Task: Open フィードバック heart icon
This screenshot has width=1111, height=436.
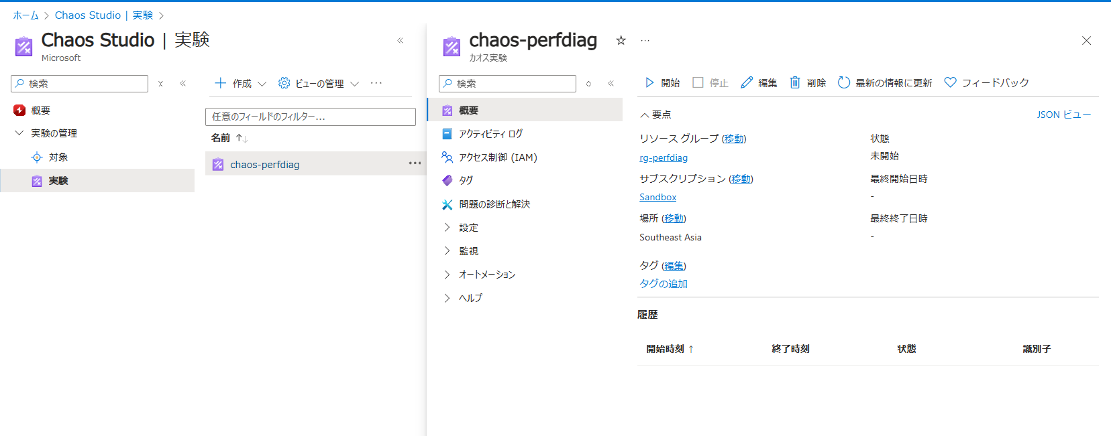Action: pyautogui.click(x=950, y=82)
